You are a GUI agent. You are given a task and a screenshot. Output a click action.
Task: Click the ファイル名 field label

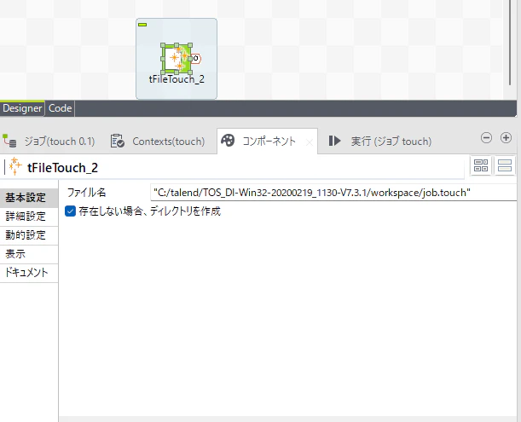pyautogui.click(x=86, y=193)
